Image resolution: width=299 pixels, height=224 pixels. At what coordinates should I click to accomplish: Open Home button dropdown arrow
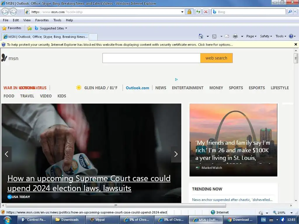click(208, 36)
